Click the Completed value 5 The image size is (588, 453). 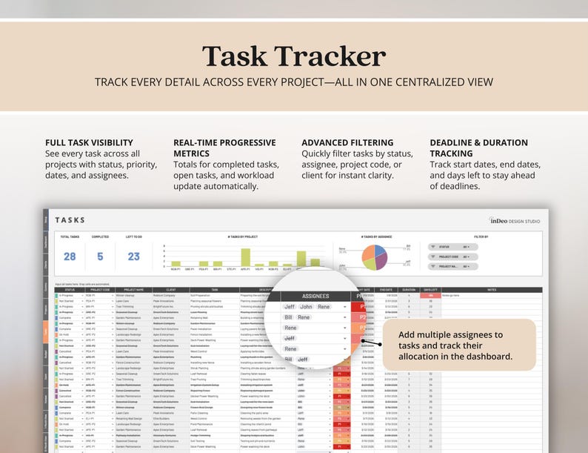100,257
